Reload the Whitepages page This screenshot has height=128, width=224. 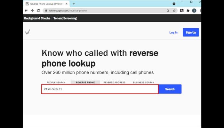[38, 11]
